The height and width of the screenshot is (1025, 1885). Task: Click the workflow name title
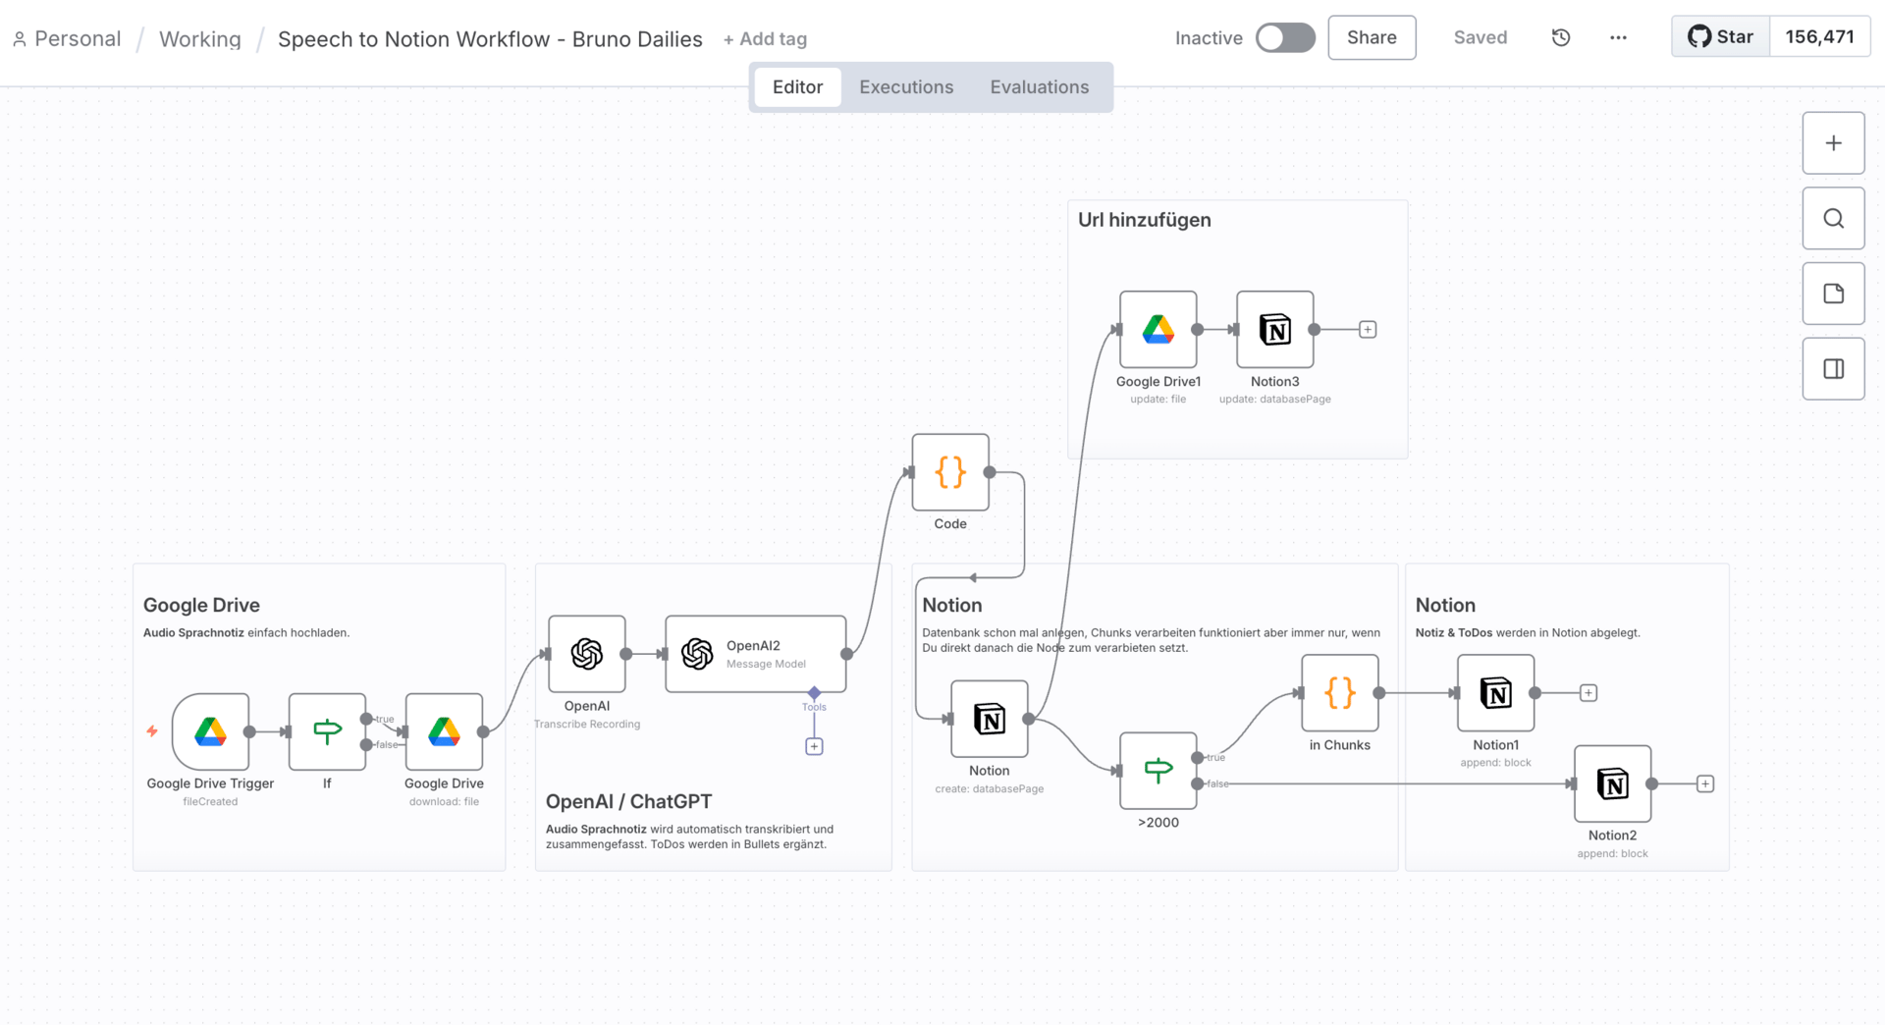pos(490,38)
